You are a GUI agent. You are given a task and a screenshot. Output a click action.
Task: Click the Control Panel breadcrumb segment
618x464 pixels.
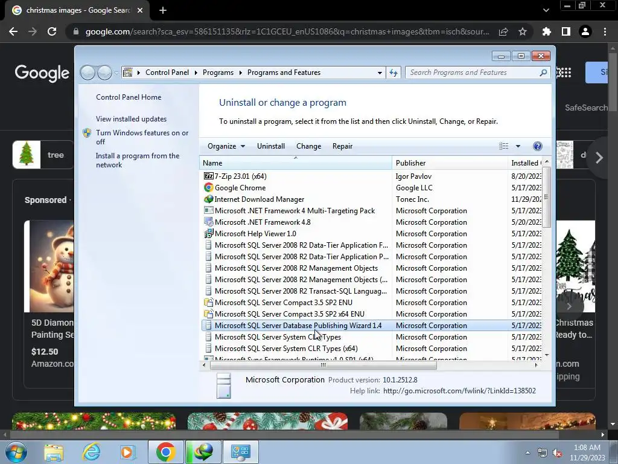pos(167,72)
